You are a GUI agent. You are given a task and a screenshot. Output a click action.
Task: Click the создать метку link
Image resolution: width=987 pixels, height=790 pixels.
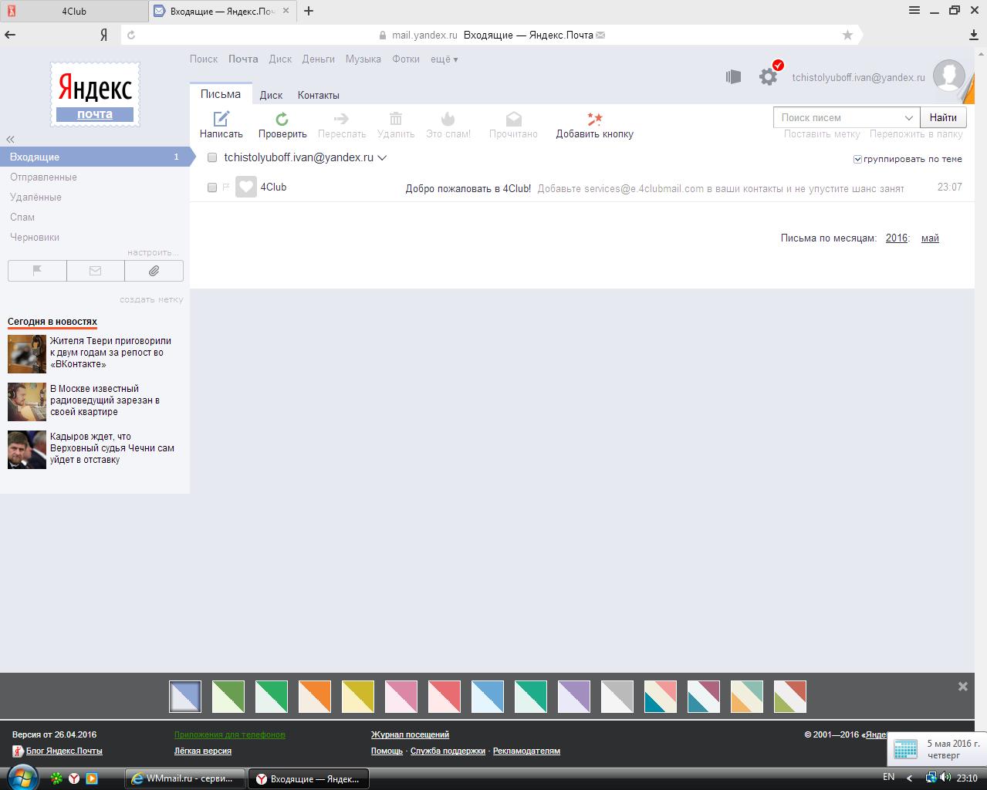click(151, 299)
